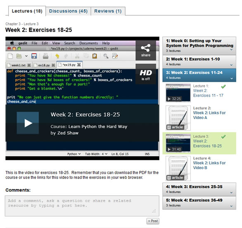
Task: Switch to the Discussions (45) tab
Action: [x=68, y=11]
